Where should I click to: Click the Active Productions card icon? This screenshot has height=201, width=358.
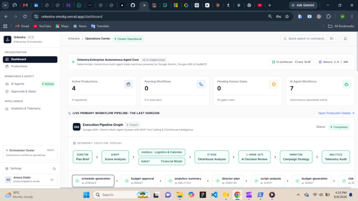pyautogui.click(x=128, y=84)
